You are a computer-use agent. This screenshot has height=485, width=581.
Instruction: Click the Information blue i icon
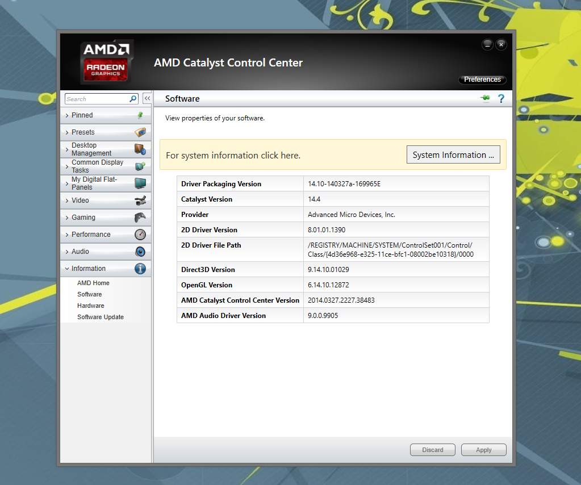(x=140, y=269)
